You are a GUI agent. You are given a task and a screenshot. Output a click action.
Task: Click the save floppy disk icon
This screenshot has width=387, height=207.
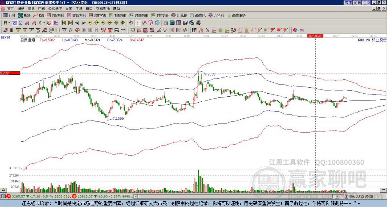coord(185,23)
